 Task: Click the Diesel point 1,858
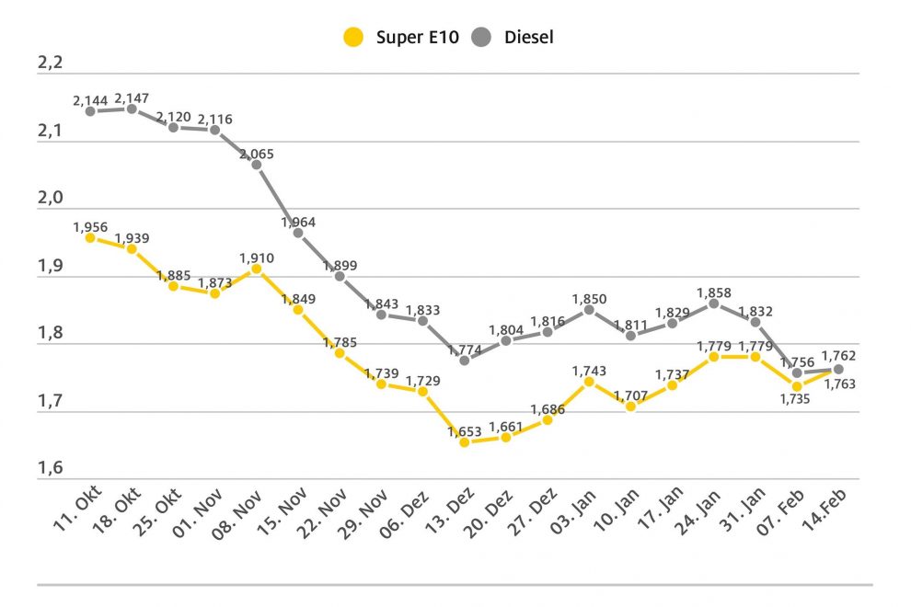pos(714,303)
